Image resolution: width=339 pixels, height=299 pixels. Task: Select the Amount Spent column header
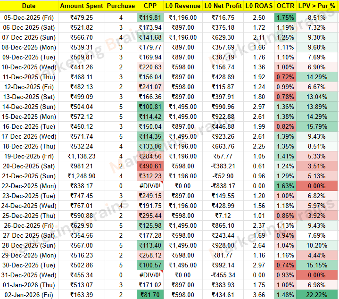point(81,6)
